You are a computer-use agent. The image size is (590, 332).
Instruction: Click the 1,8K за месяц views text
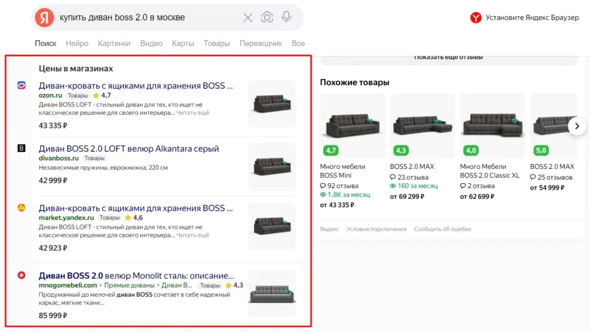[x=345, y=195]
